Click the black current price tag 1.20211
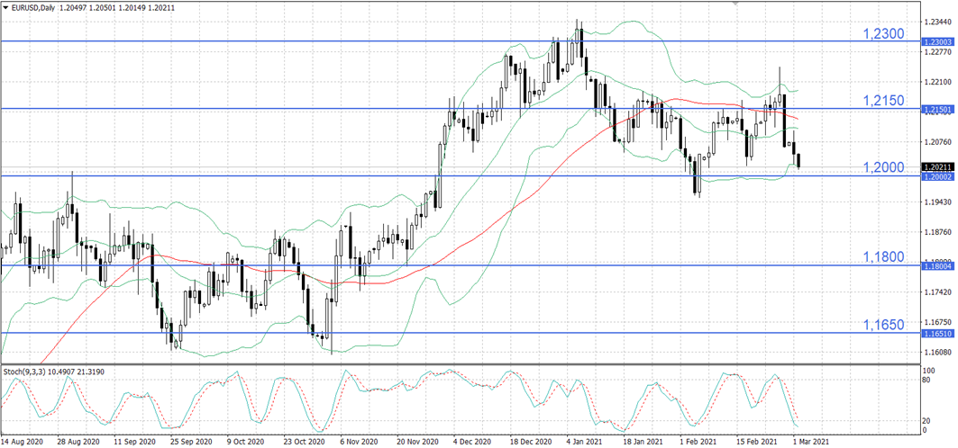This screenshot has width=958, height=448. (938, 166)
